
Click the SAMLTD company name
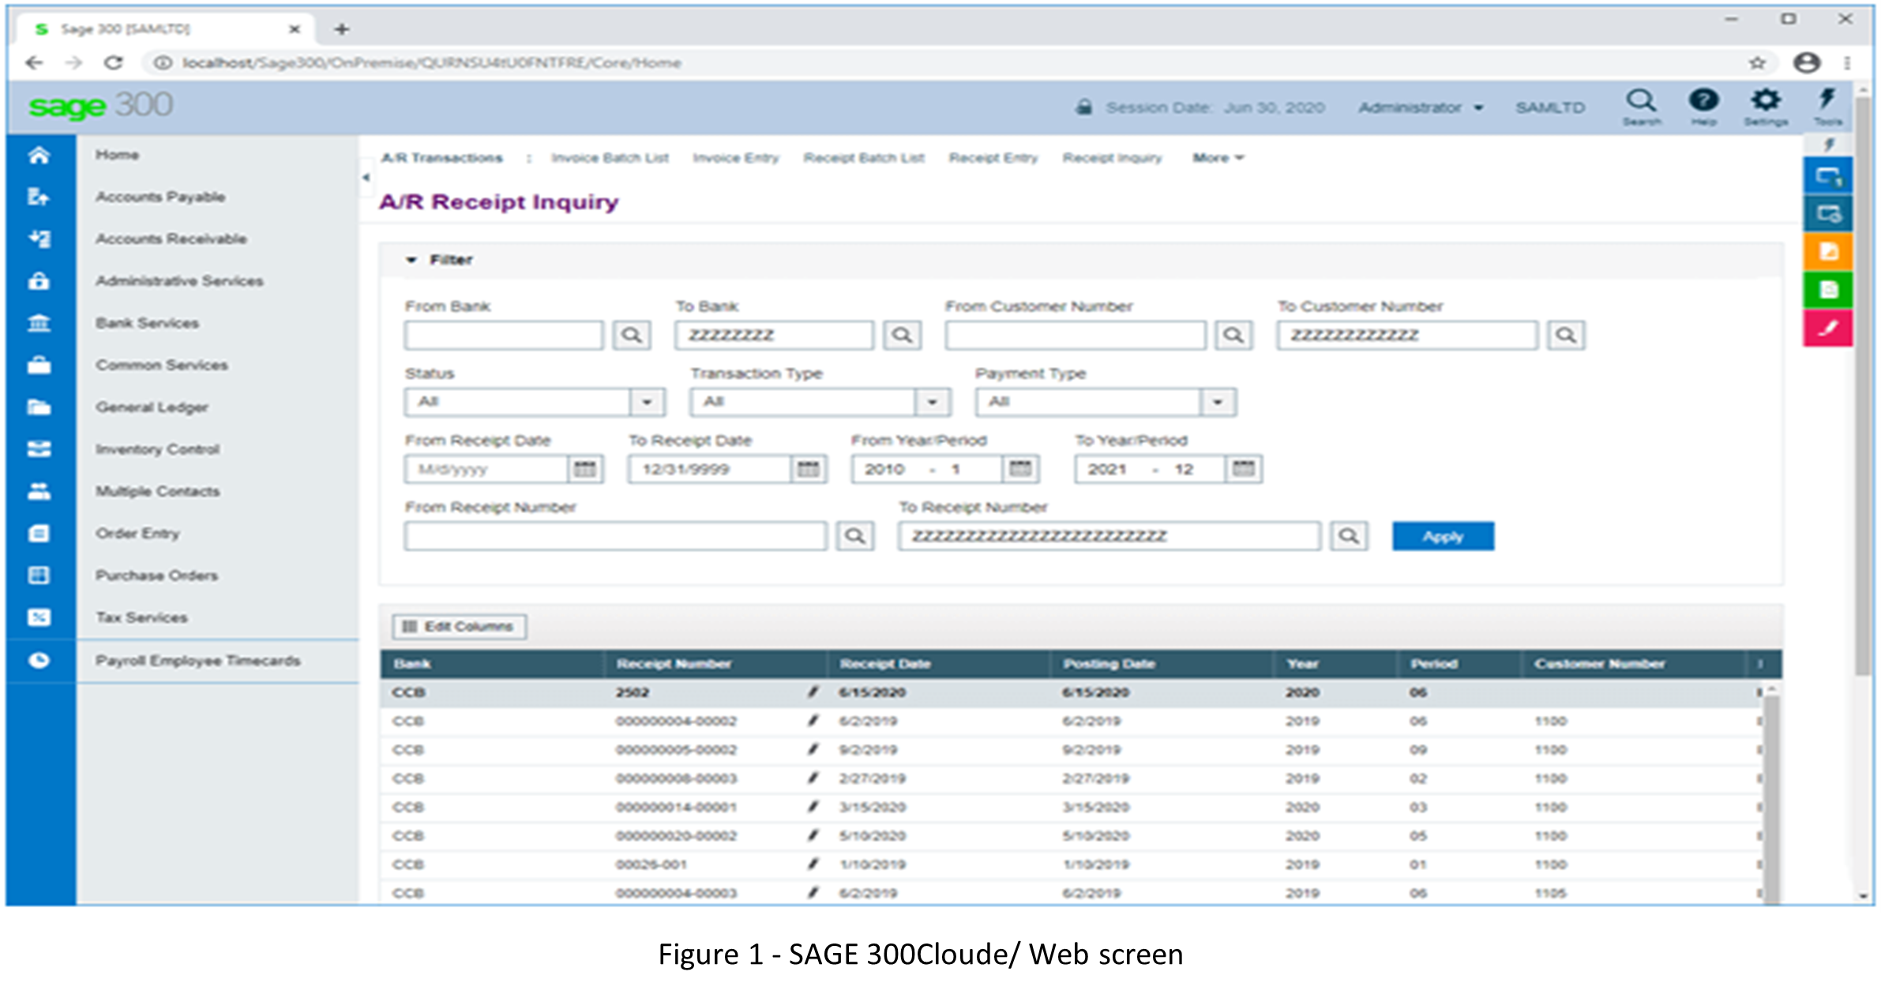[1549, 107]
